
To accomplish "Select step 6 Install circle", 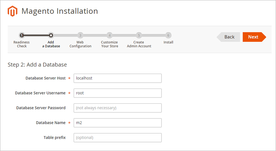I will point(168,35).
